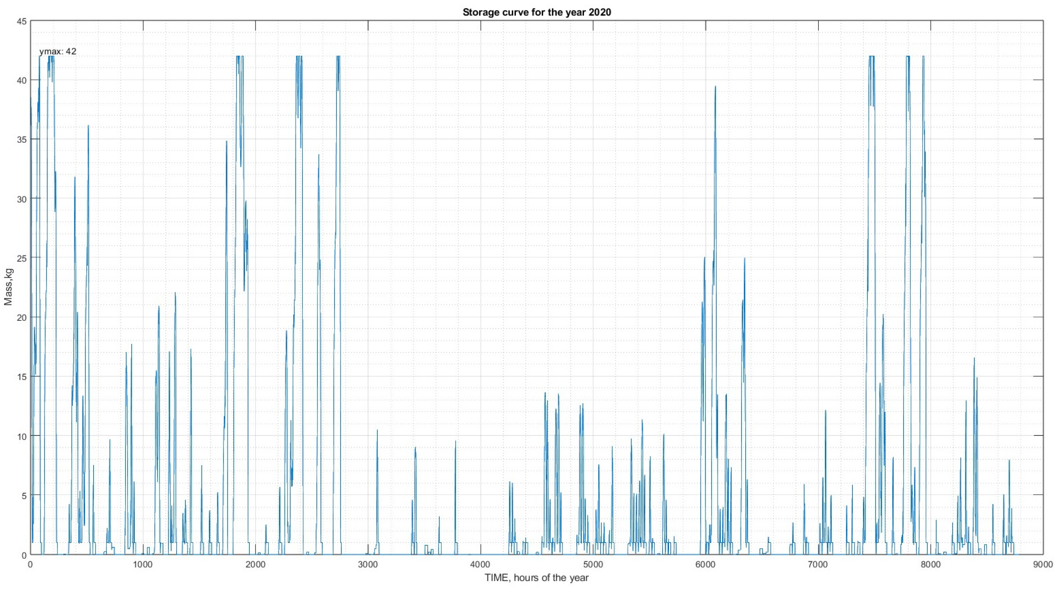The height and width of the screenshot is (592, 1055).
Task: Click the y-axis tick label 40
Action: (22, 81)
